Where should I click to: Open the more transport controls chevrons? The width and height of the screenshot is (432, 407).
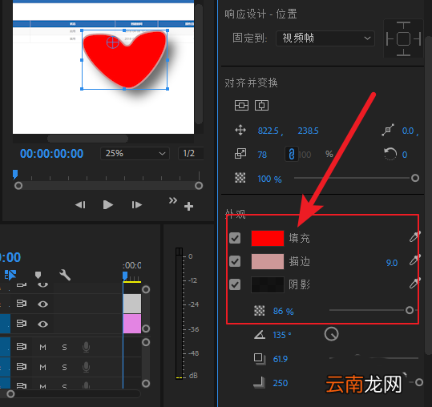click(x=173, y=200)
